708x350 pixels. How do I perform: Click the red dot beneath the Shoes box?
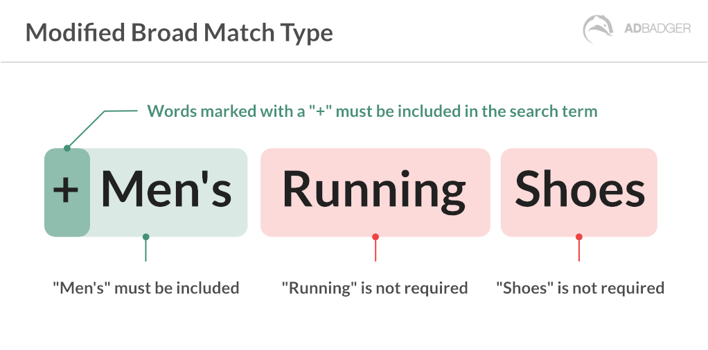pos(578,237)
